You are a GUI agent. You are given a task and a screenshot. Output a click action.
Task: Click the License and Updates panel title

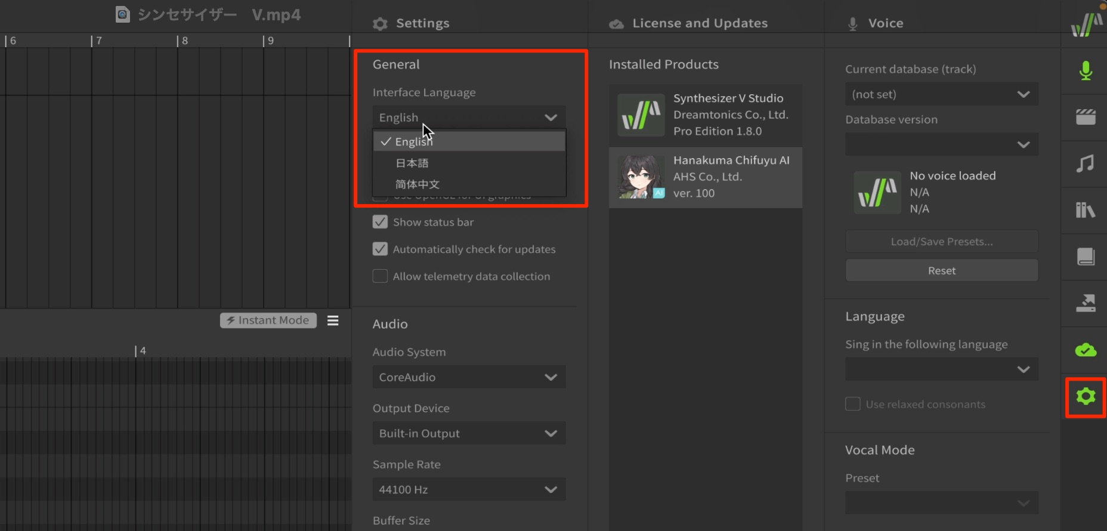click(x=700, y=23)
